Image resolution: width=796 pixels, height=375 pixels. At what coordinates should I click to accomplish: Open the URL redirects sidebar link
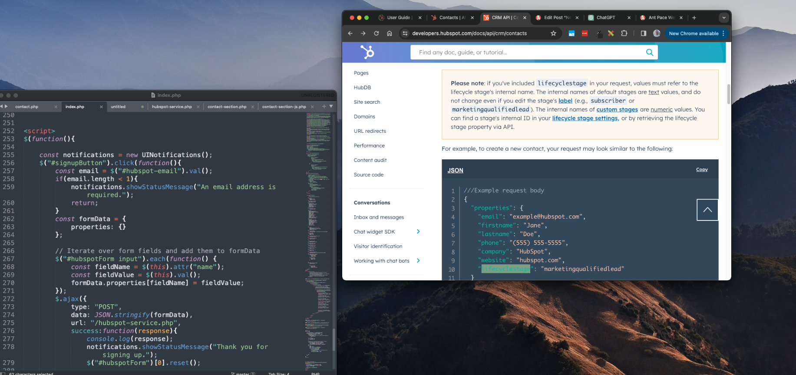click(x=370, y=131)
